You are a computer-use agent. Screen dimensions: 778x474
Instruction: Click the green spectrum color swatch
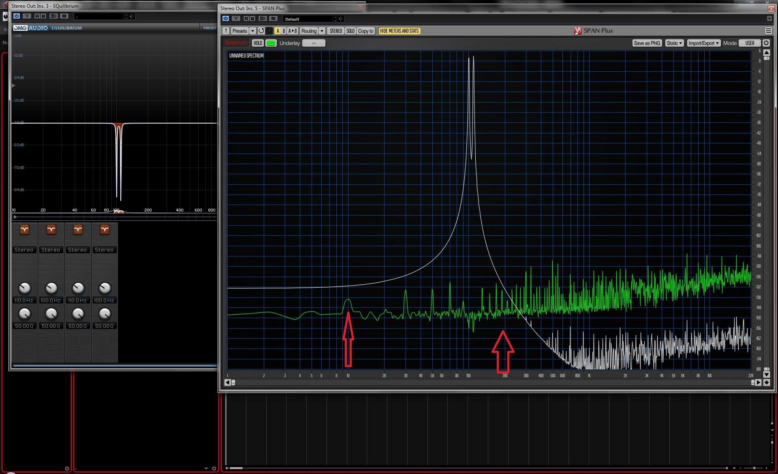pos(271,43)
